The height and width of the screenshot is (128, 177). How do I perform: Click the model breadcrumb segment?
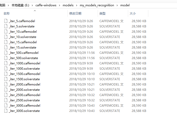click(125, 5)
